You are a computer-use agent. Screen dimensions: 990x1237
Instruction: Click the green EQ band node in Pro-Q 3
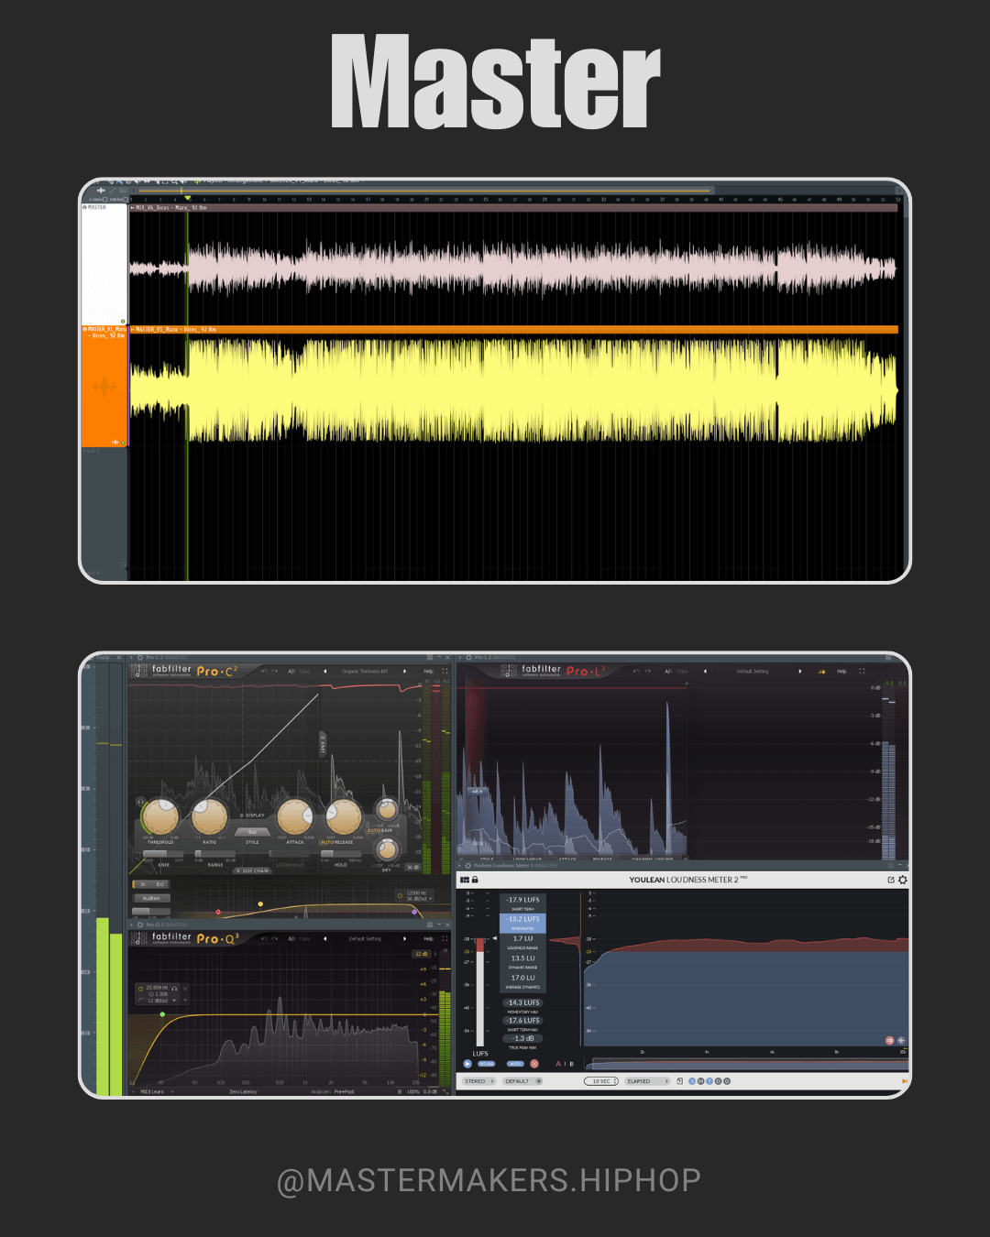[x=162, y=1014]
